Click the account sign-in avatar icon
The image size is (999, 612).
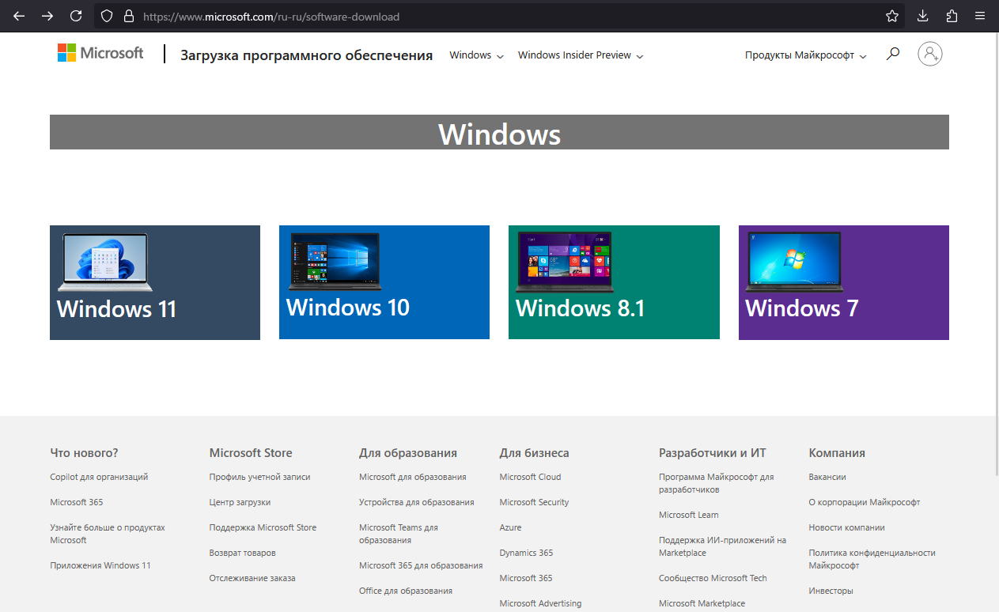click(x=930, y=54)
